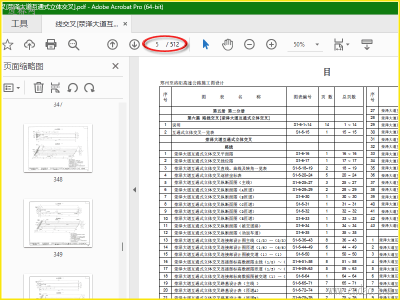Open the find text magnifier
Image resolution: width=400 pixels, height=300 pixels.
pos(73,45)
